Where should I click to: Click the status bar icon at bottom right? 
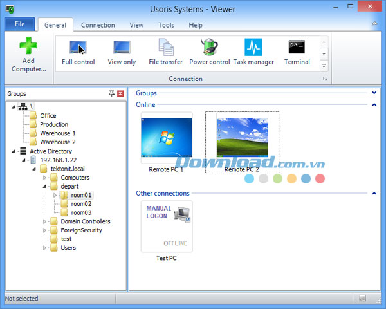362,299
